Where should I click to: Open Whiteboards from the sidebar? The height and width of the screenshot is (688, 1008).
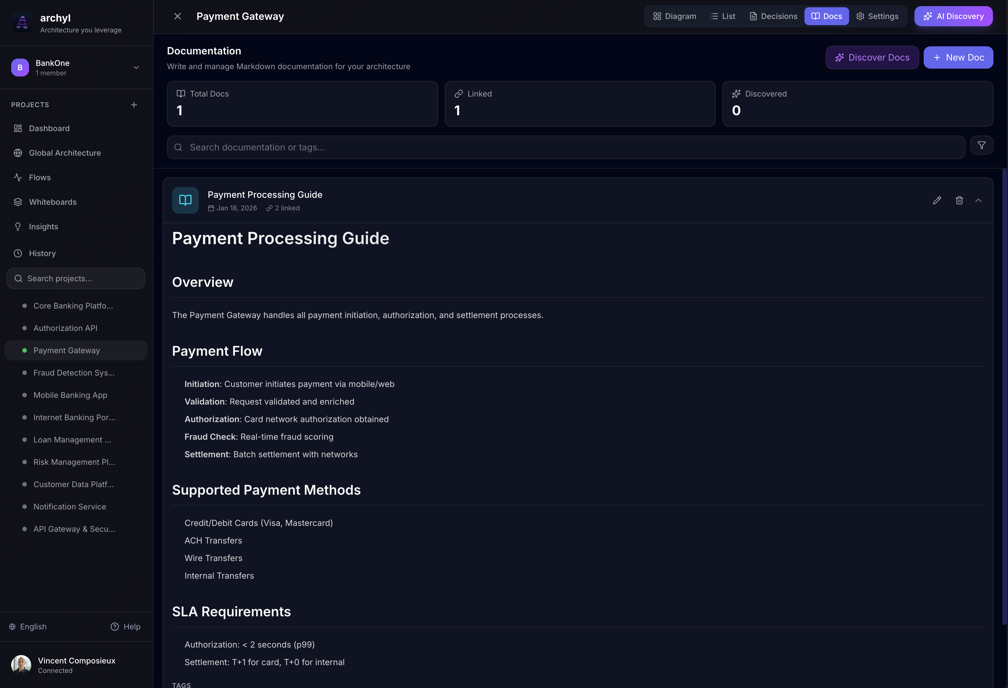click(52, 202)
